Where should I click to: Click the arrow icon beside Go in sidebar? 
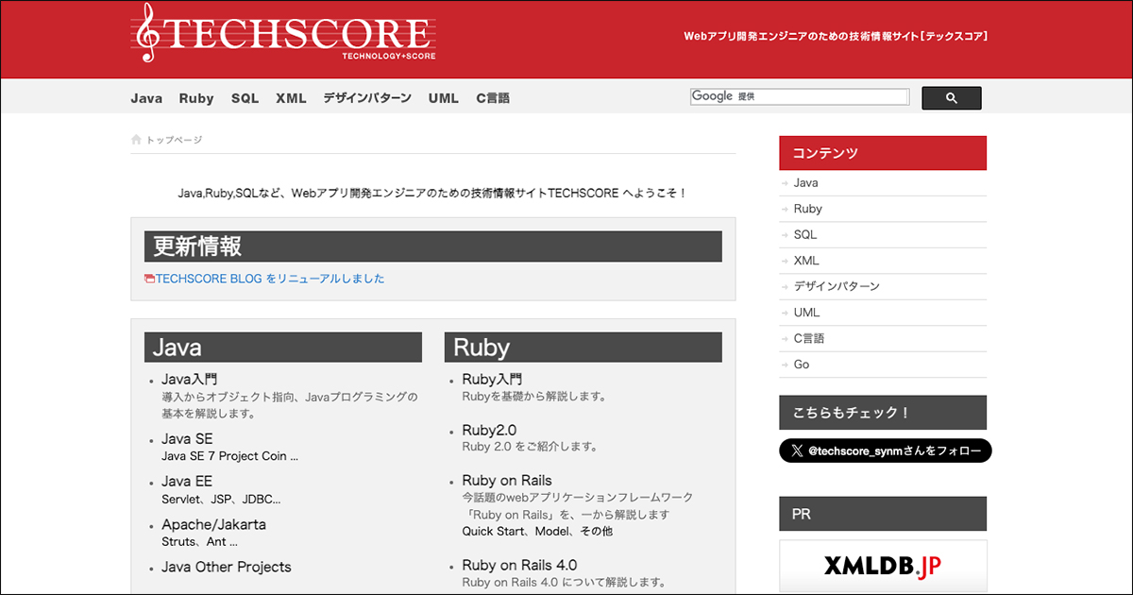coord(786,365)
